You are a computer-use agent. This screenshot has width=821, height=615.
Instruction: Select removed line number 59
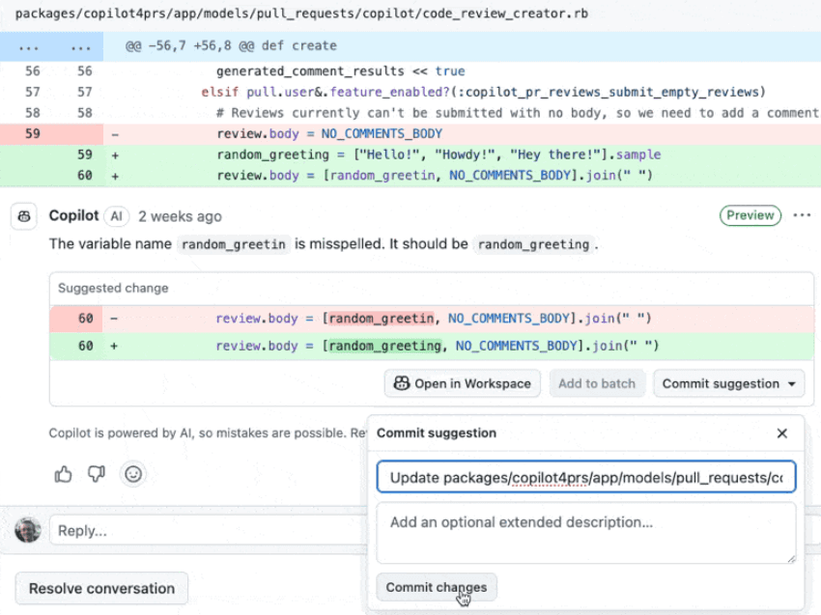click(33, 133)
